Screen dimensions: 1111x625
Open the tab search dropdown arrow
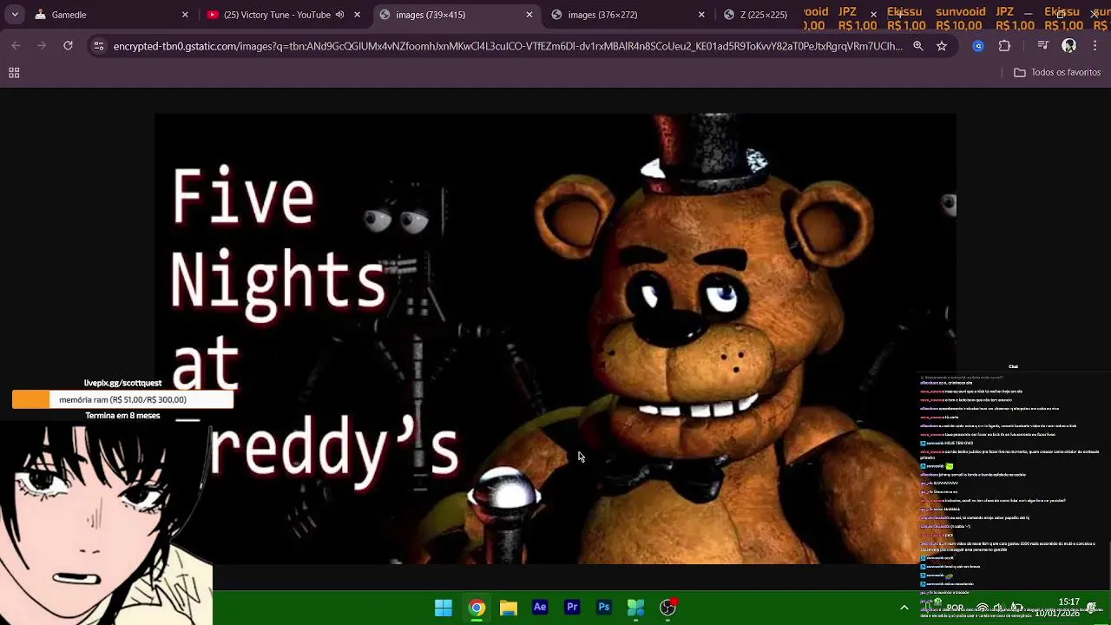(x=15, y=15)
